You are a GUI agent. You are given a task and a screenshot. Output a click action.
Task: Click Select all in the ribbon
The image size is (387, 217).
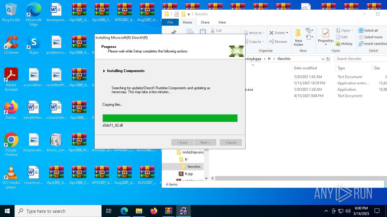click(368, 30)
